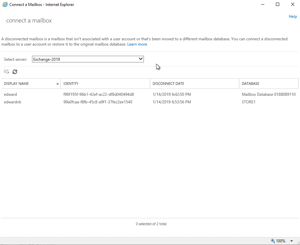The height and width of the screenshot is (245, 300).
Task: Sort by the DISPLAY NAME column header
Action: 31,84
